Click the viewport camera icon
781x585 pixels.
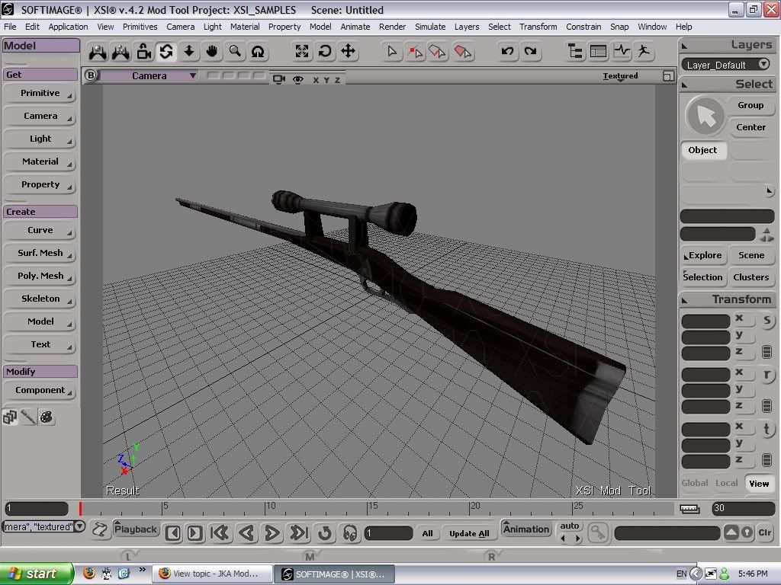pyautogui.click(x=279, y=79)
